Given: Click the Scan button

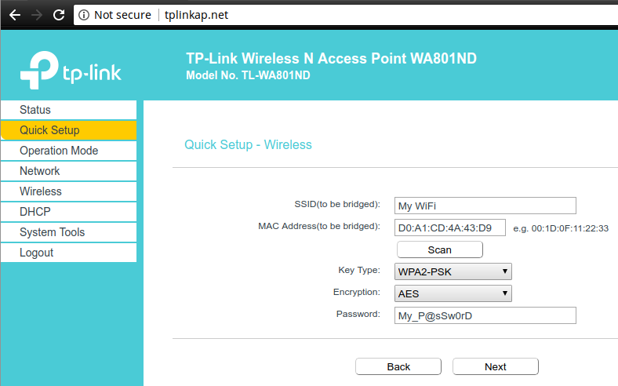Looking at the screenshot, I should click(440, 250).
